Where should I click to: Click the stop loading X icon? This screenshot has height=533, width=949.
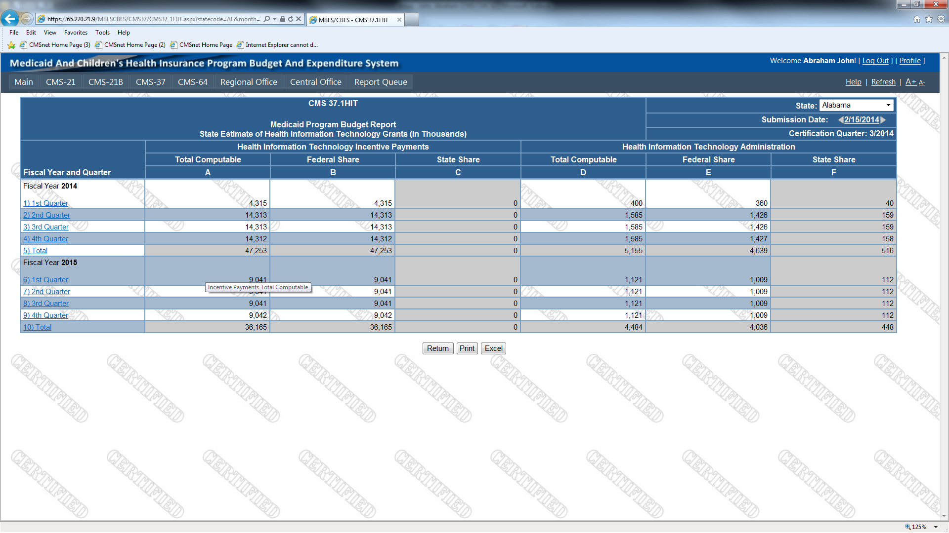coord(299,19)
